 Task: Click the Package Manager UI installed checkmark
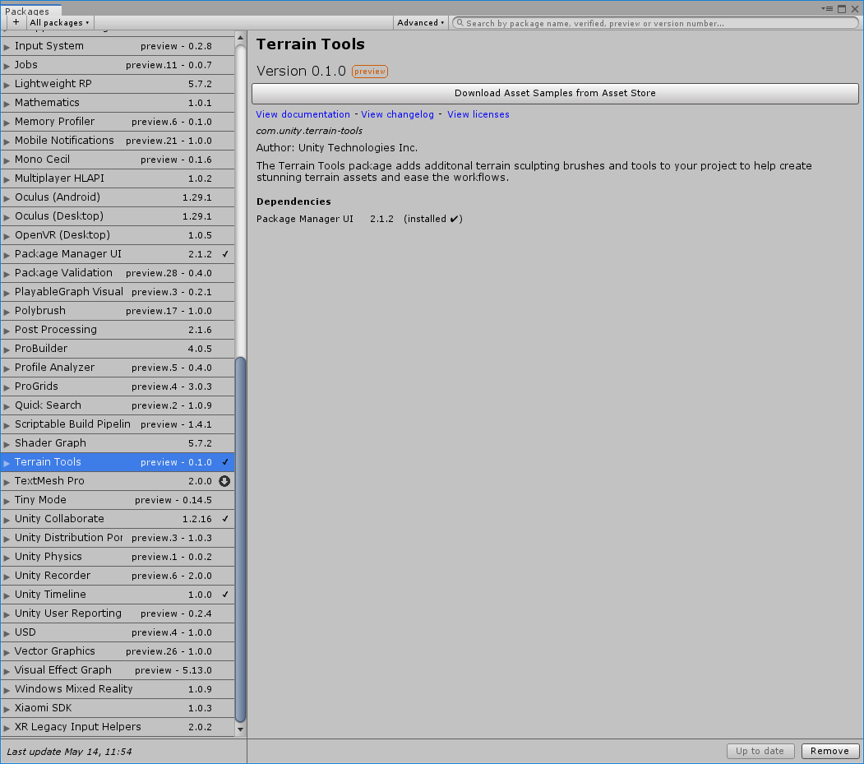point(224,254)
